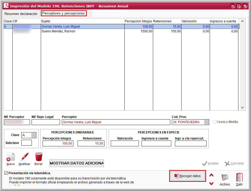Minimize the Modelo 190 window
Image resolution: width=251 pixels, height=191 pixels.
point(232,6)
